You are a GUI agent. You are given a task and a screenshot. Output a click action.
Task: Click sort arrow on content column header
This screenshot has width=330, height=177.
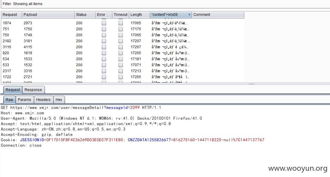[189, 15]
